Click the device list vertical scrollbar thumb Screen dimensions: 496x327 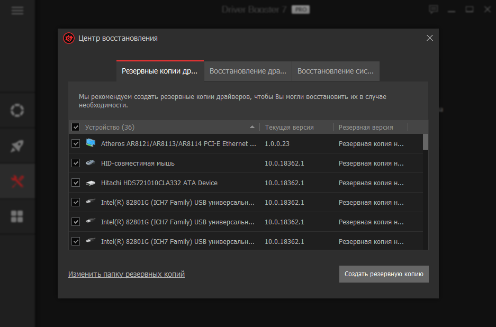[x=426, y=142]
